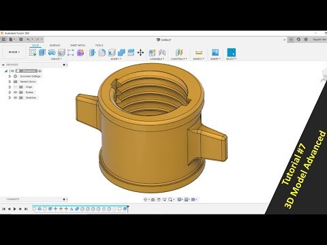Click the Joint tool icon
Screen dimensions: 327x245
[162, 52]
